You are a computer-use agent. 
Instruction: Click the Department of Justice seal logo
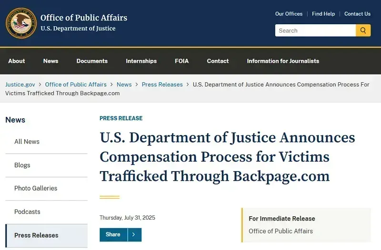(x=21, y=23)
